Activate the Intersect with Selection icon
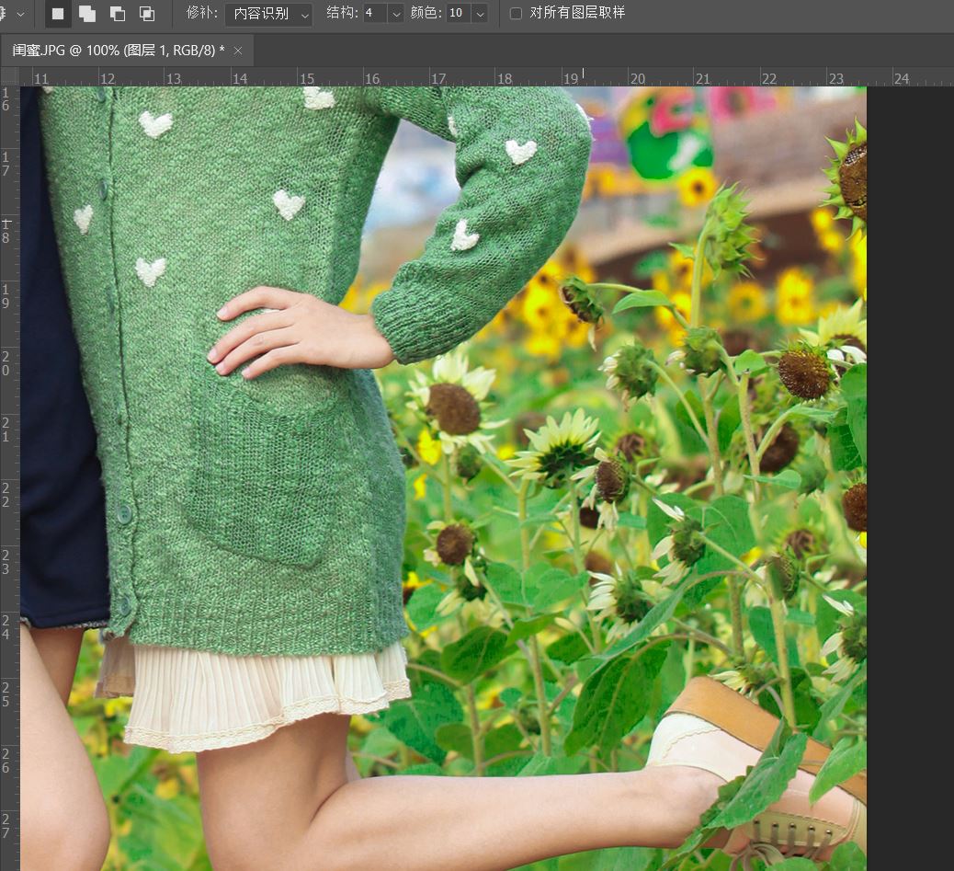954x871 pixels. pyautogui.click(x=146, y=14)
